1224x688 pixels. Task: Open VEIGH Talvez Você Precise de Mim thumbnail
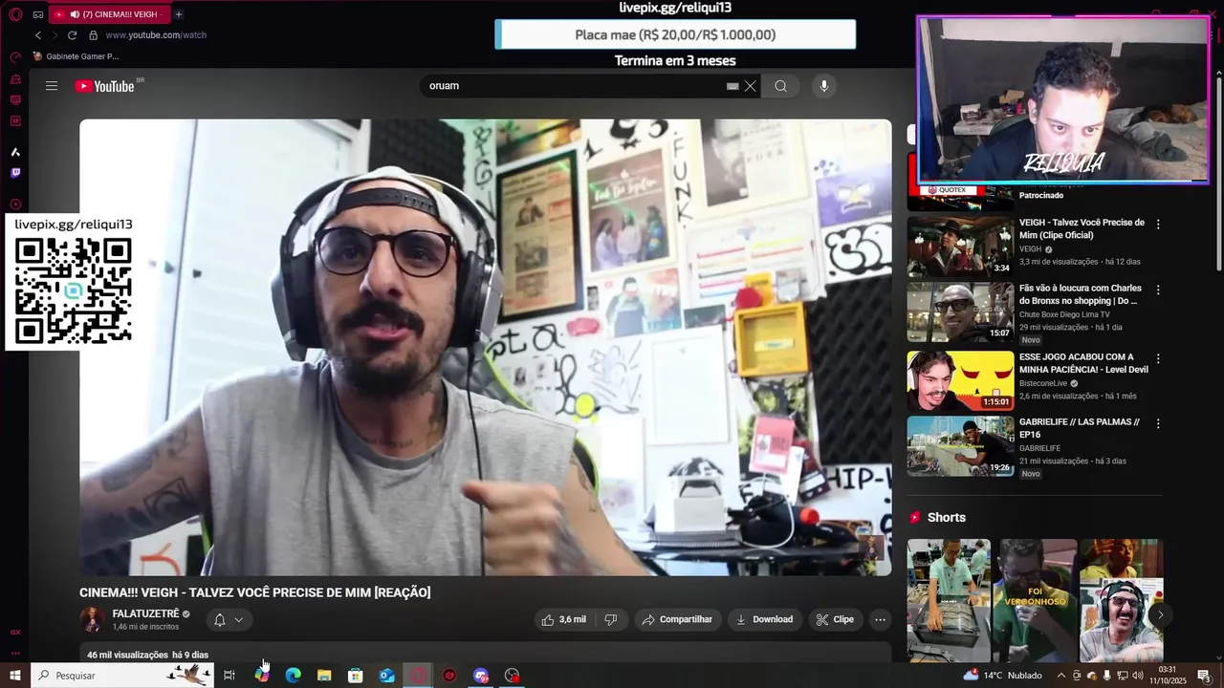960,247
